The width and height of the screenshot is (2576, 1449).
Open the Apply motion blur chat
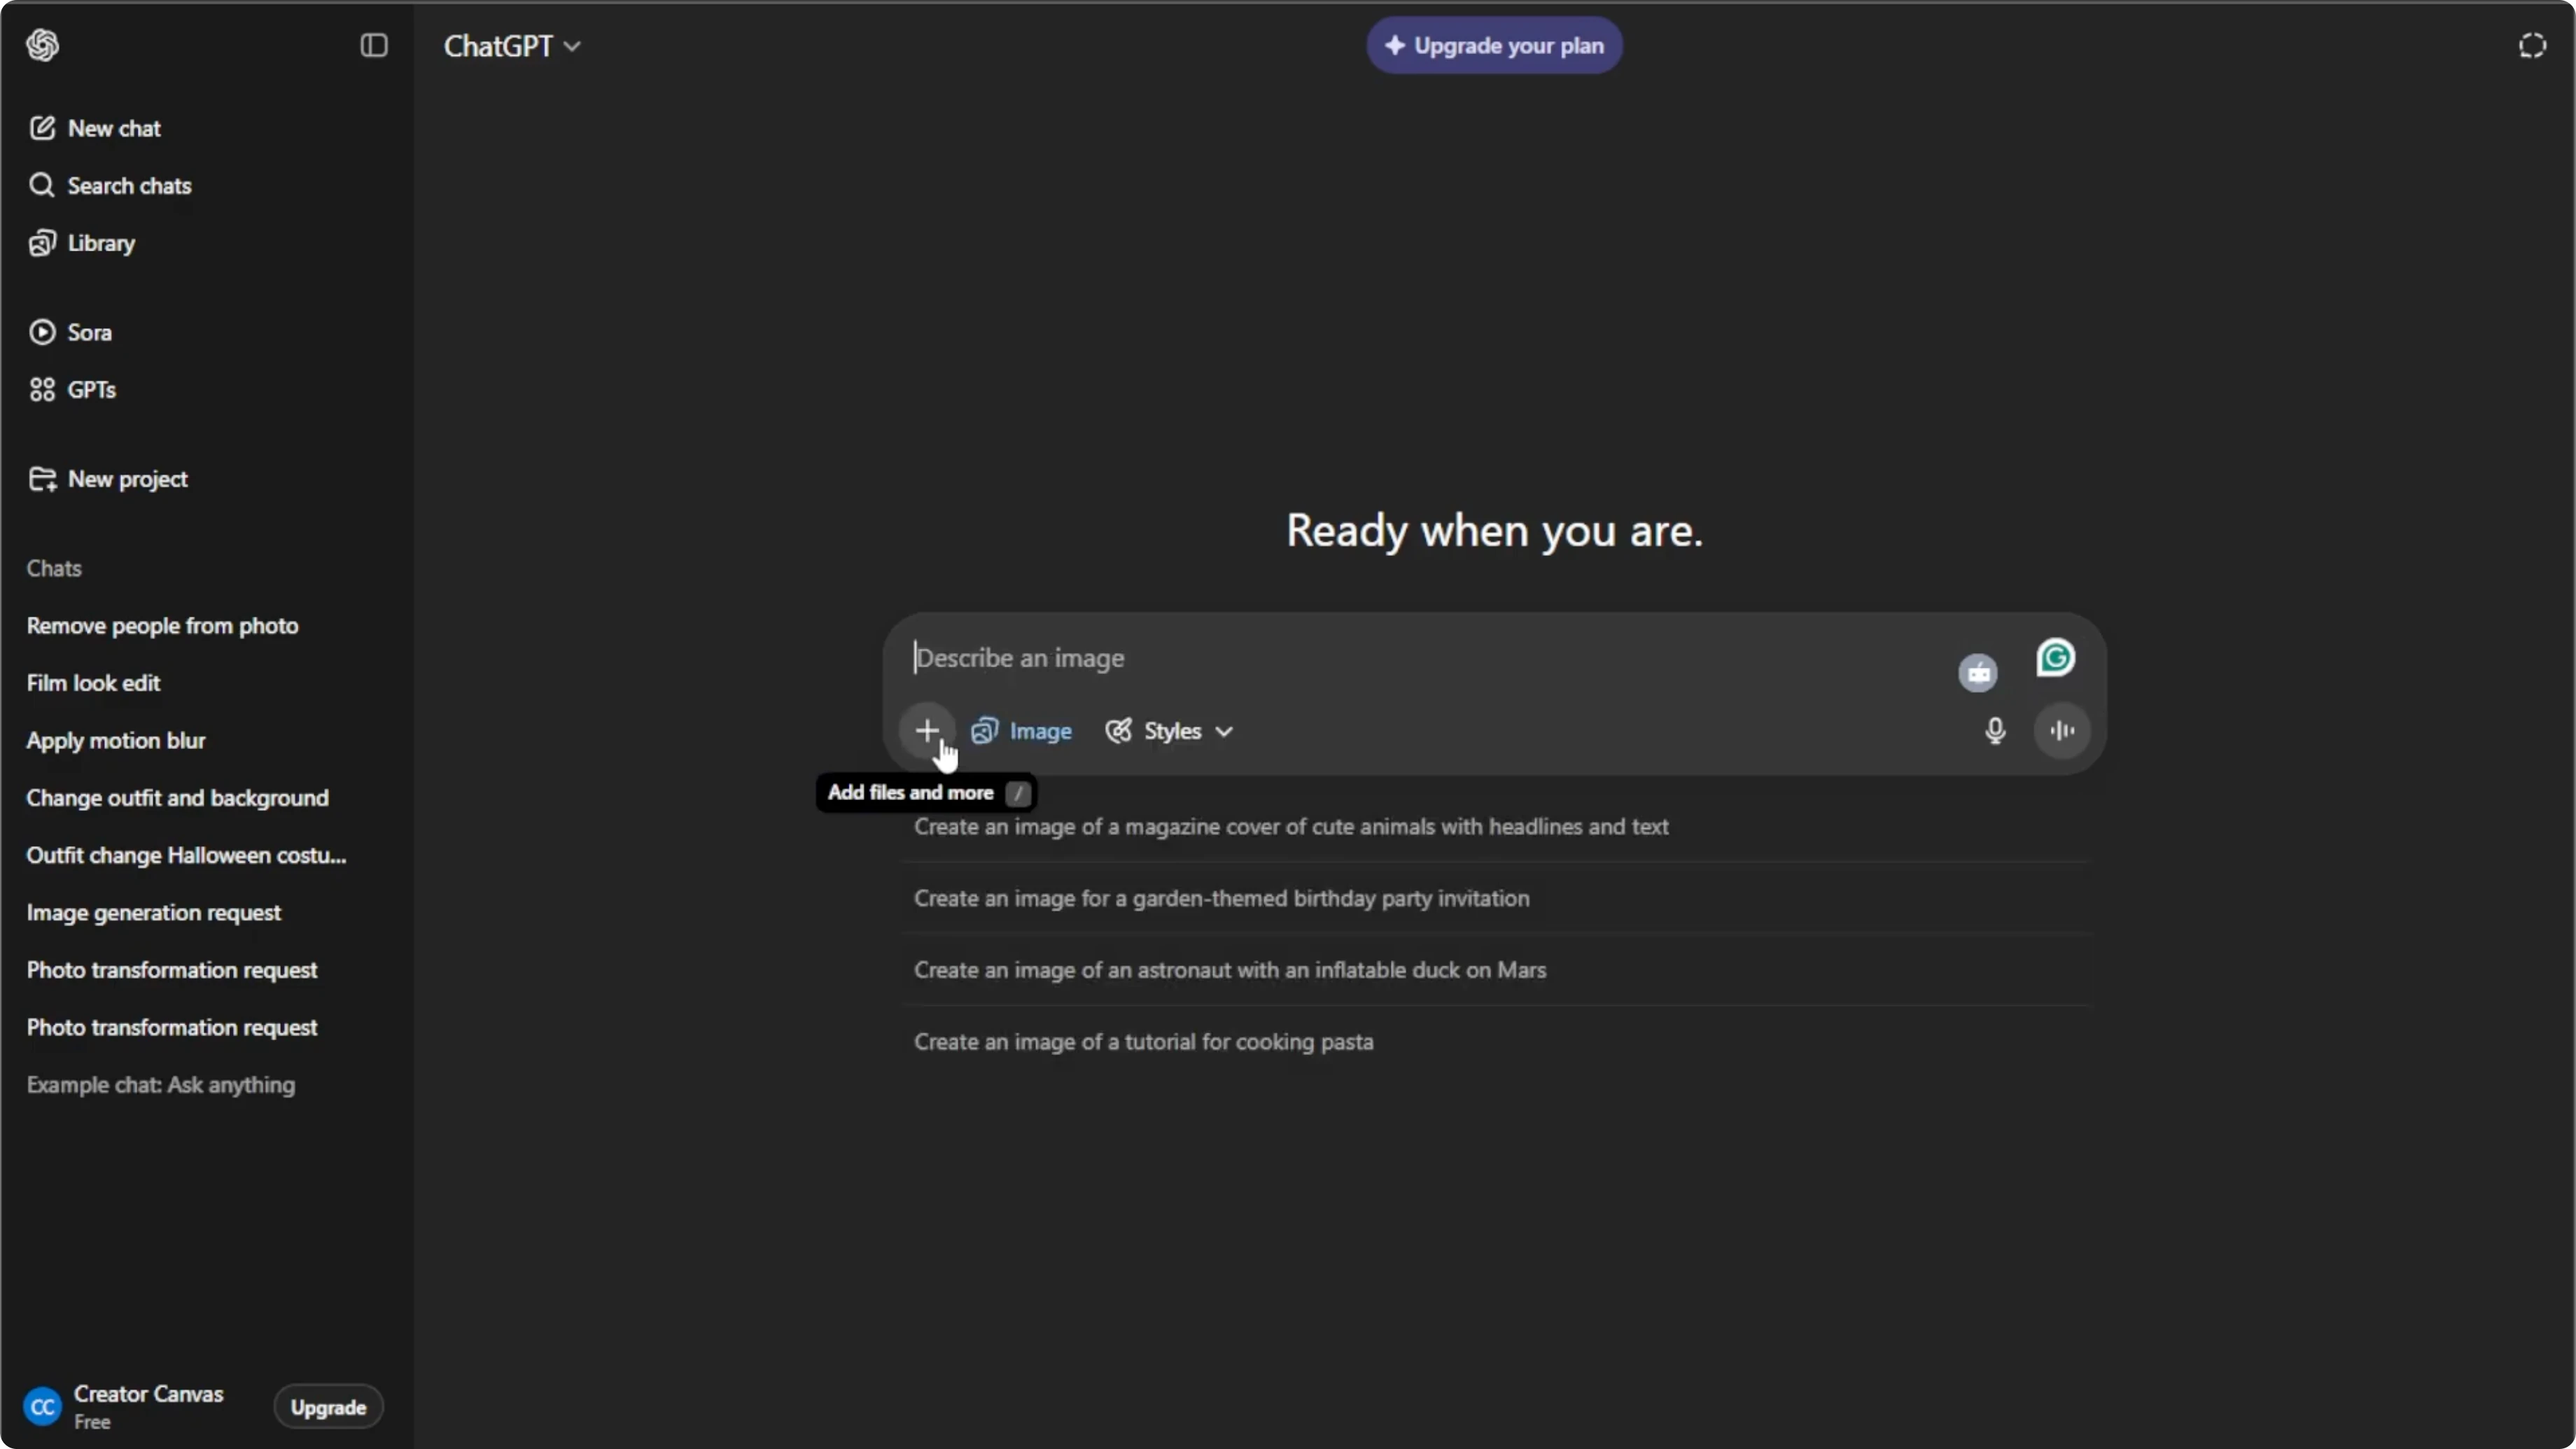[x=116, y=741]
